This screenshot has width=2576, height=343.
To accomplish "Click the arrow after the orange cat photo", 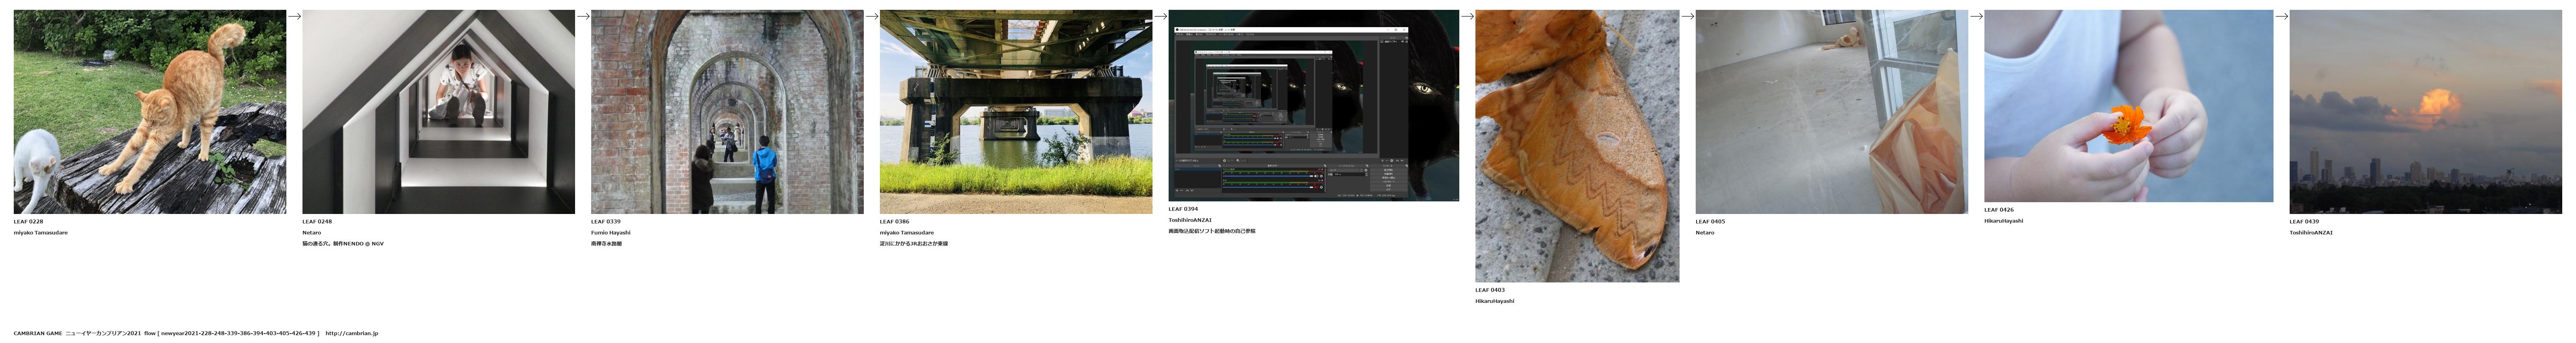I will [294, 16].
